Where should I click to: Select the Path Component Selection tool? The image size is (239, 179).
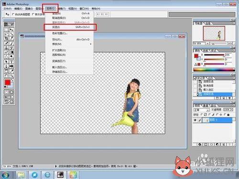[6, 62]
